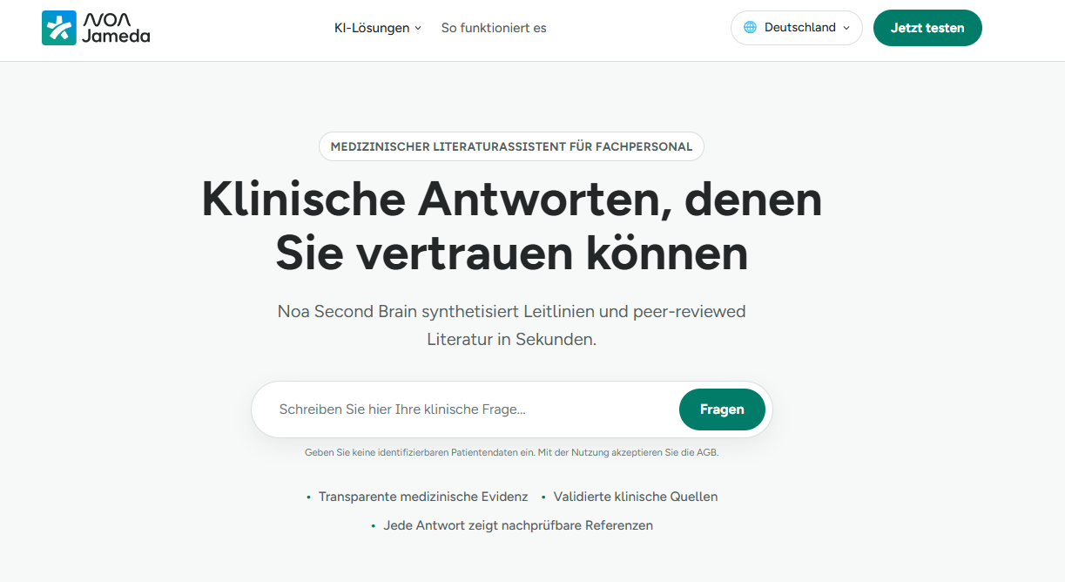Open the KI-Lösungen dropdown menu

378,28
